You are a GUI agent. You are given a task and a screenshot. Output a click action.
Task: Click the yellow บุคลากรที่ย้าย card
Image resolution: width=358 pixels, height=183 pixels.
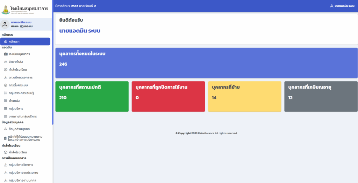(x=244, y=97)
